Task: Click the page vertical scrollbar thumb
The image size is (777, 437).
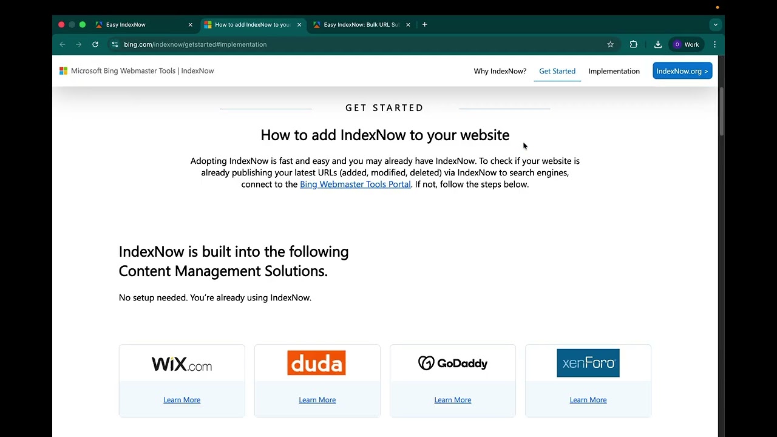Action: [x=721, y=112]
